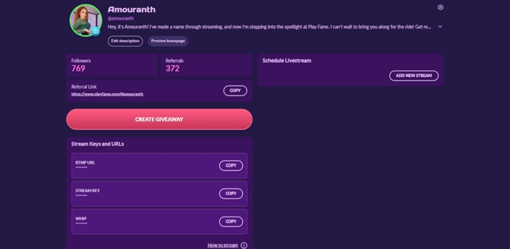This screenshot has width=510, height=249.
Task: Click ADD NEW STREAM button
Action: [x=414, y=75]
